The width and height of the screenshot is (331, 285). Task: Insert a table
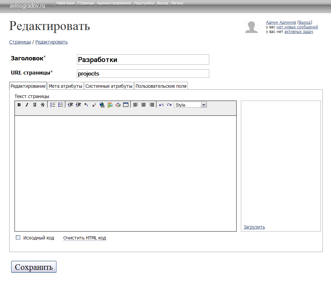tap(126, 105)
